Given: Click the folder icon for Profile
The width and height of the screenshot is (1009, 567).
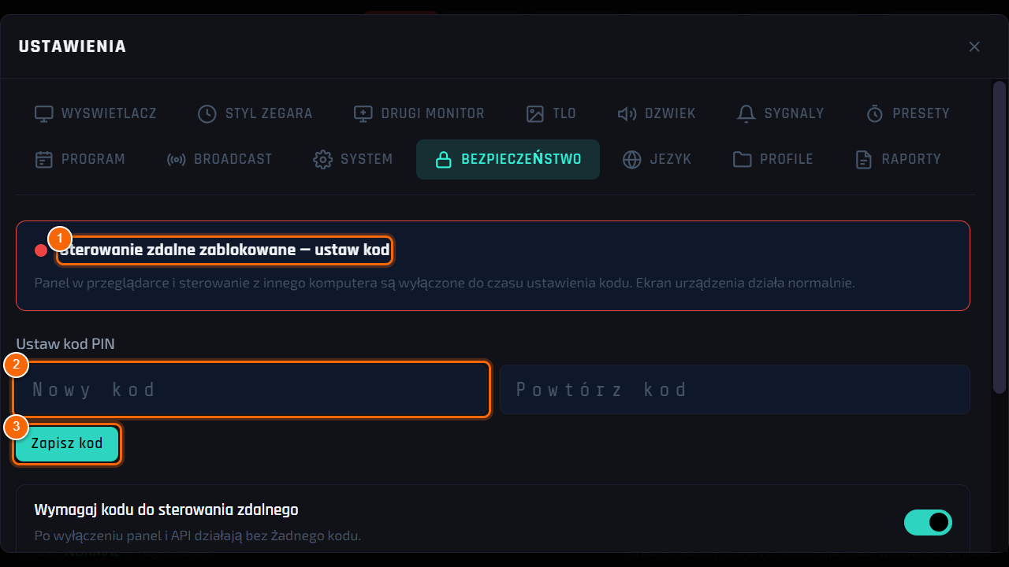Looking at the screenshot, I should click(742, 159).
